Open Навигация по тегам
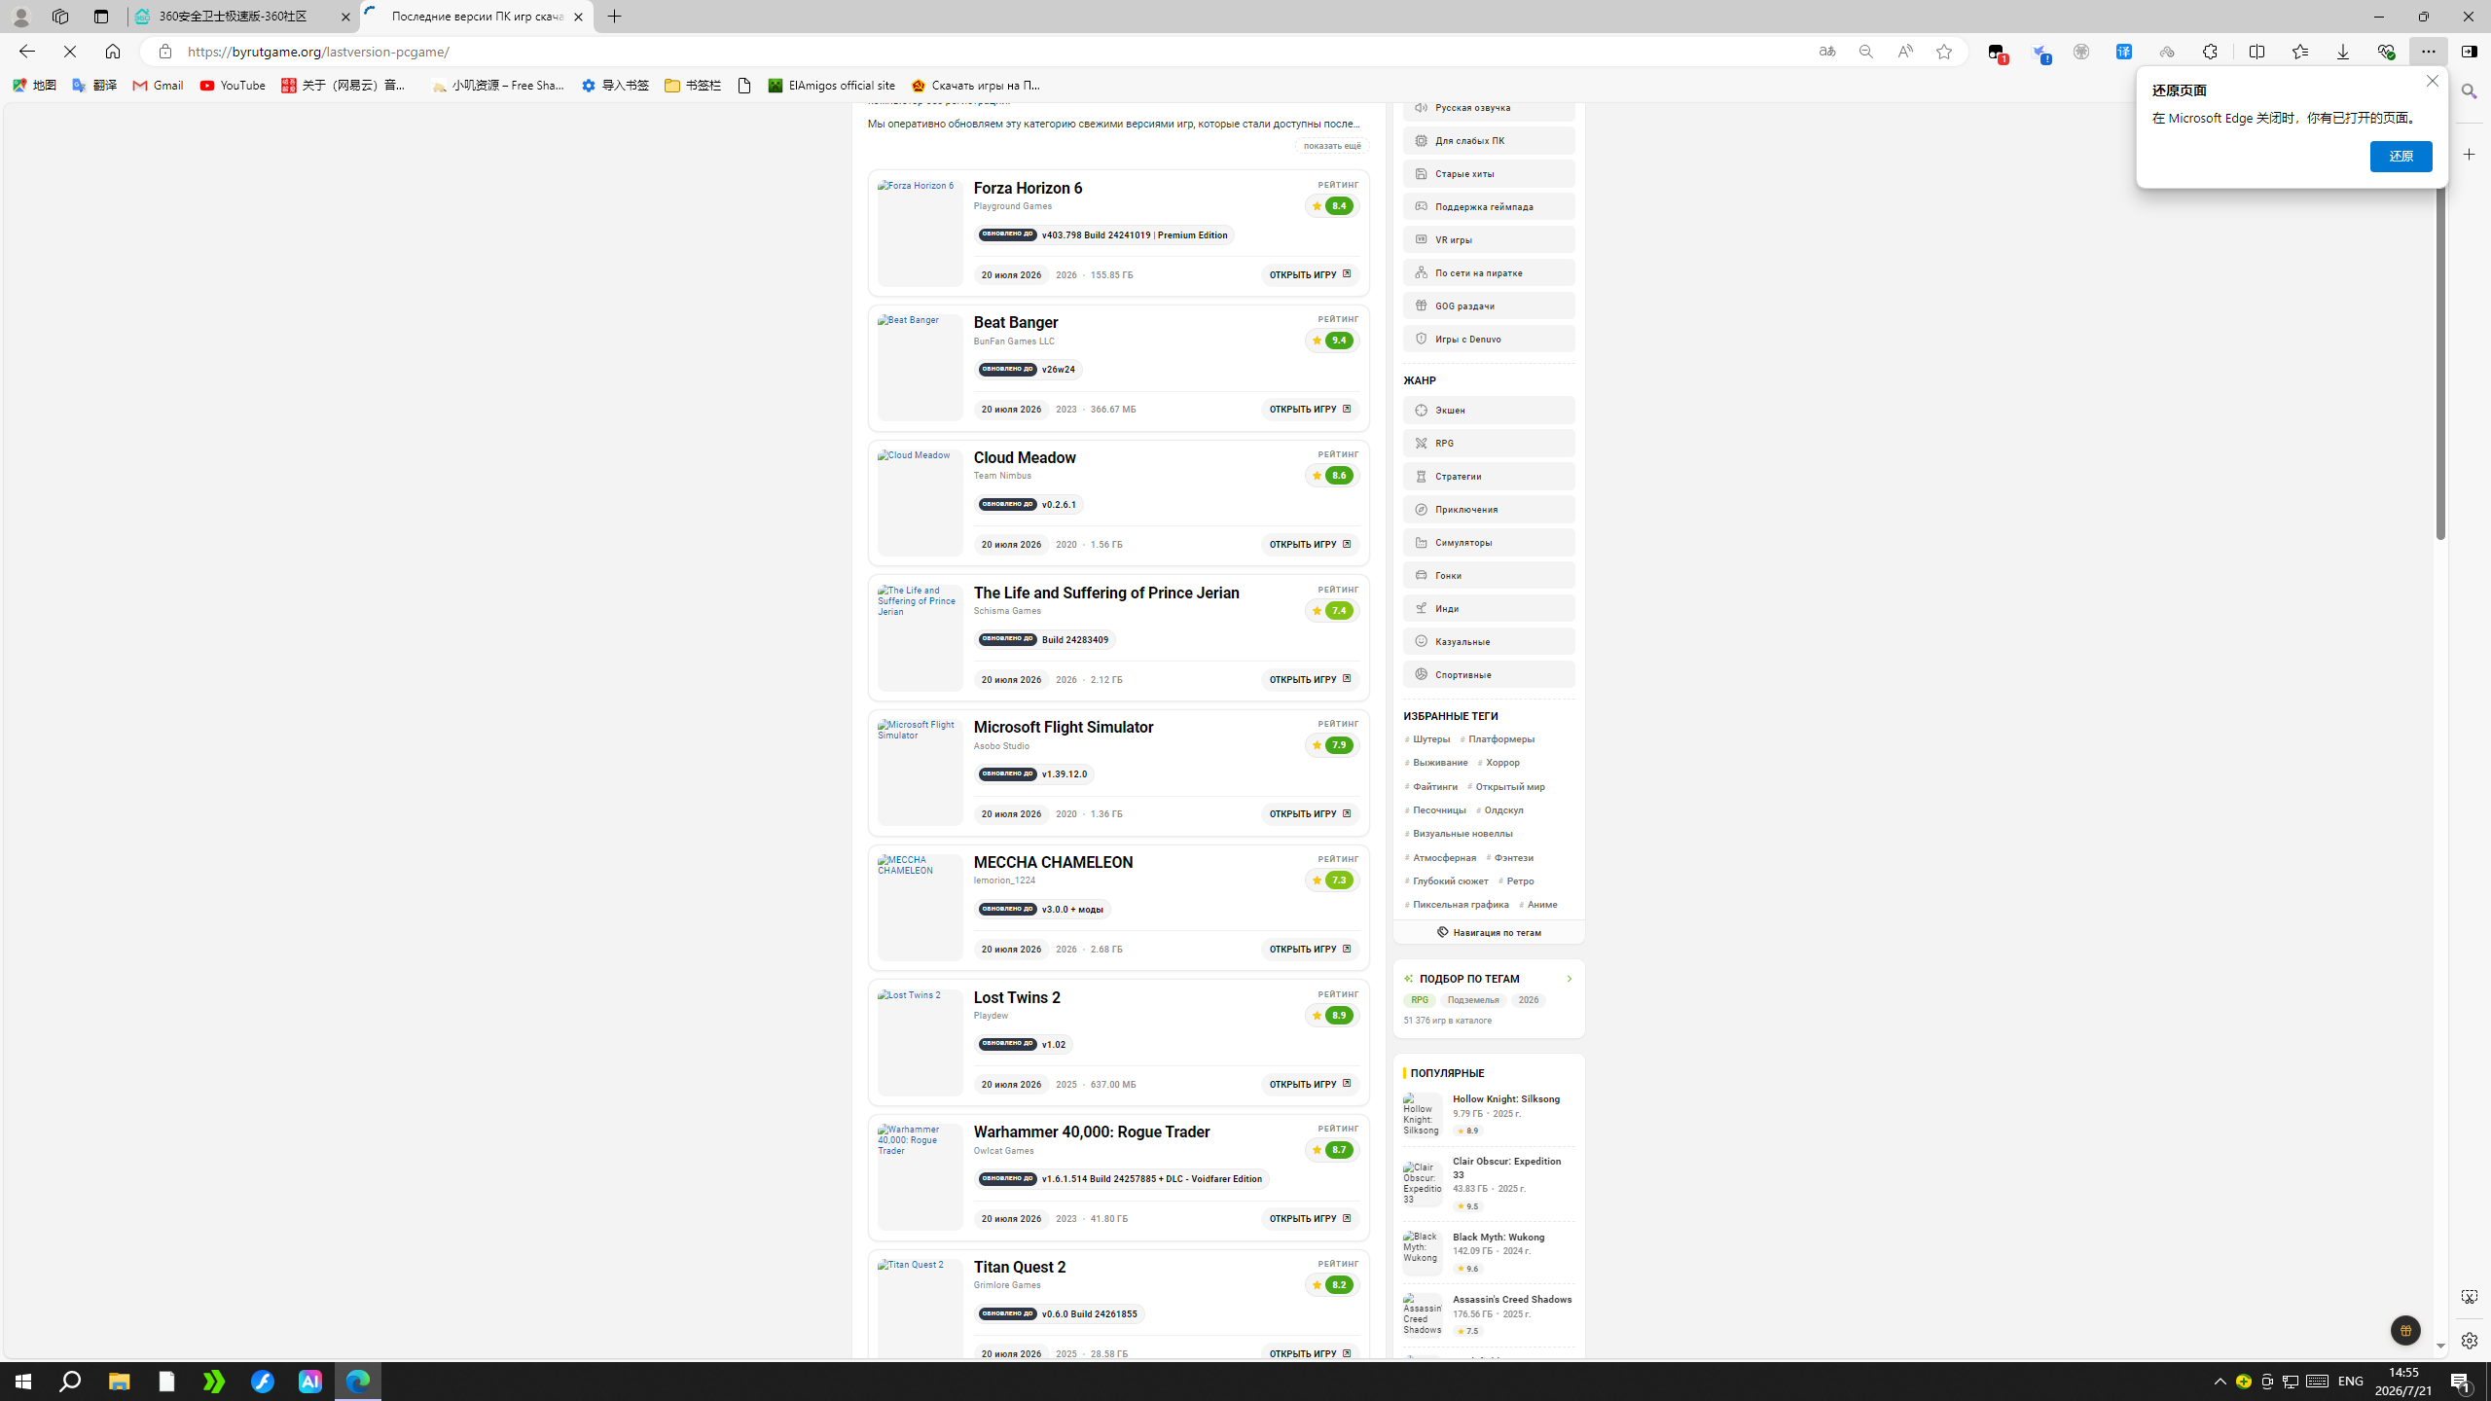The image size is (2491, 1401). click(x=1488, y=932)
